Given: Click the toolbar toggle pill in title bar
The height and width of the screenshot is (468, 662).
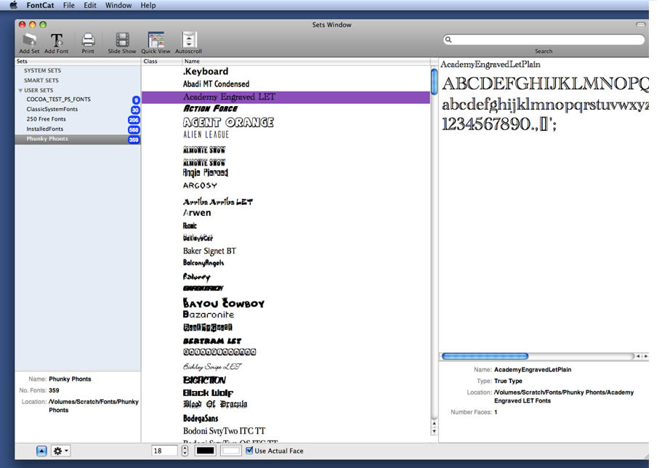Looking at the screenshot, I should click(x=640, y=25).
